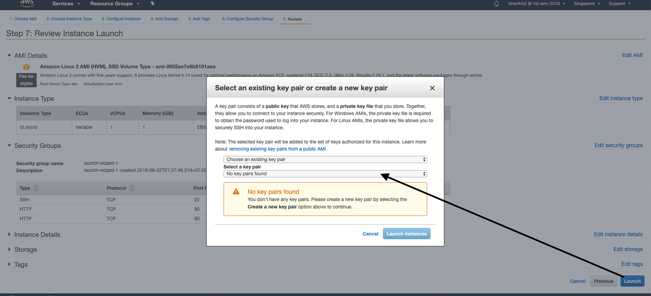This screenshot has height=296, width=651.
Task: Collapse the Instance Type section
Action: click(9, 98)
